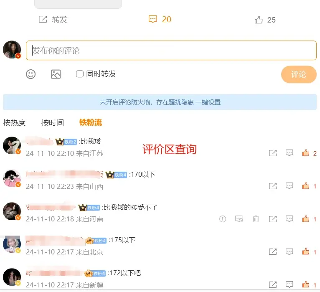Like the post with 25 likes

pyautogui.click(x=258, y=20)
